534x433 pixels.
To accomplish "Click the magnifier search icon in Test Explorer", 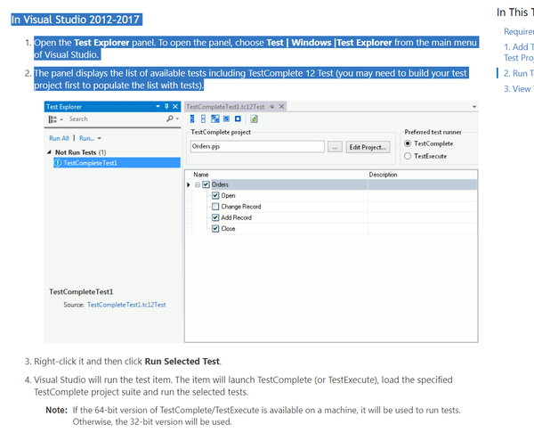I will coord(168,118).
